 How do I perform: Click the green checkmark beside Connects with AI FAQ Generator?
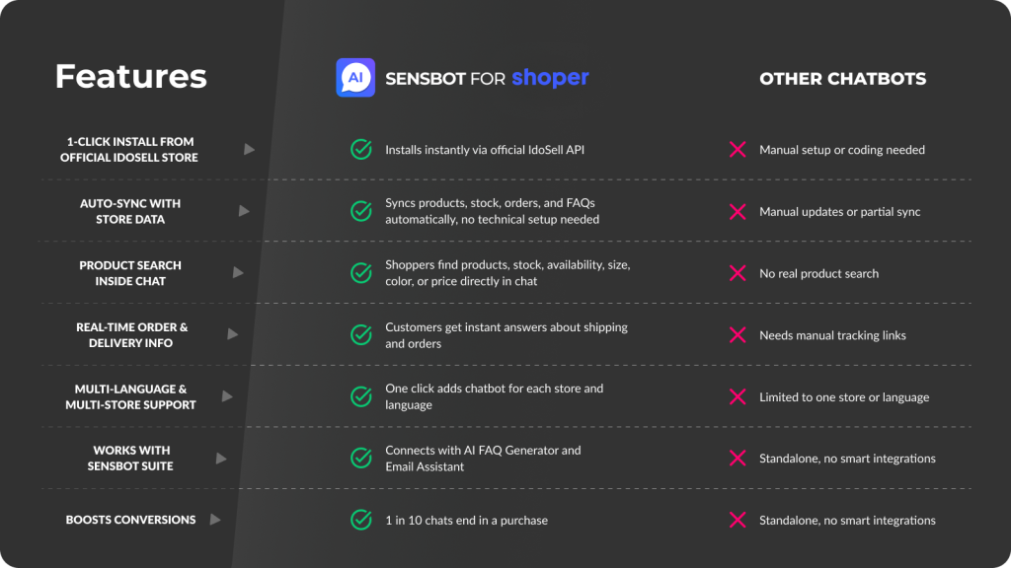click(x=361, y=459)
